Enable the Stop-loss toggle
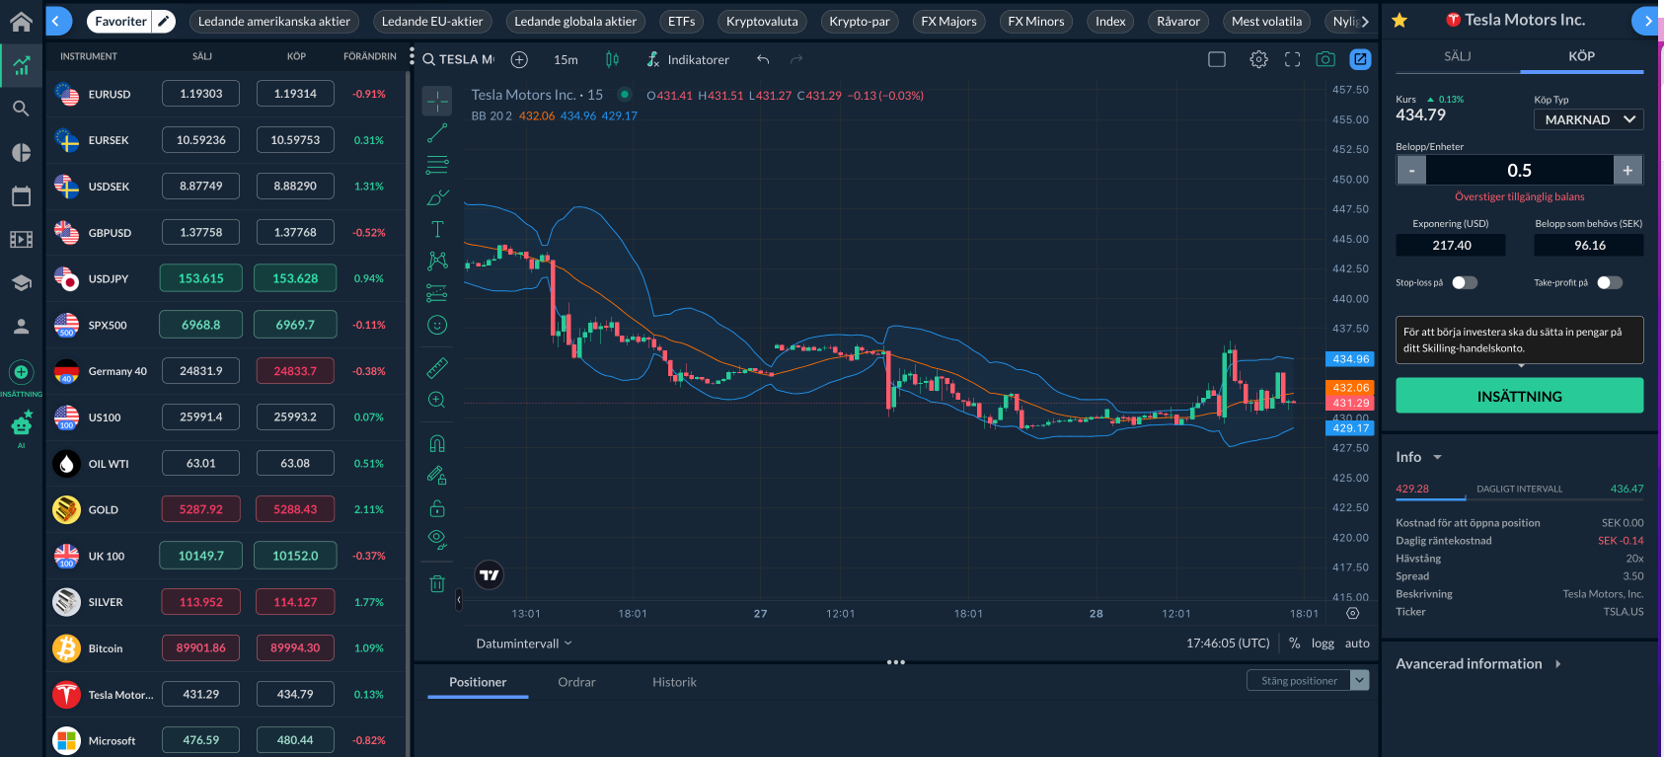The height and width of the screenshot is (757, 1664). coord(1465,283)
